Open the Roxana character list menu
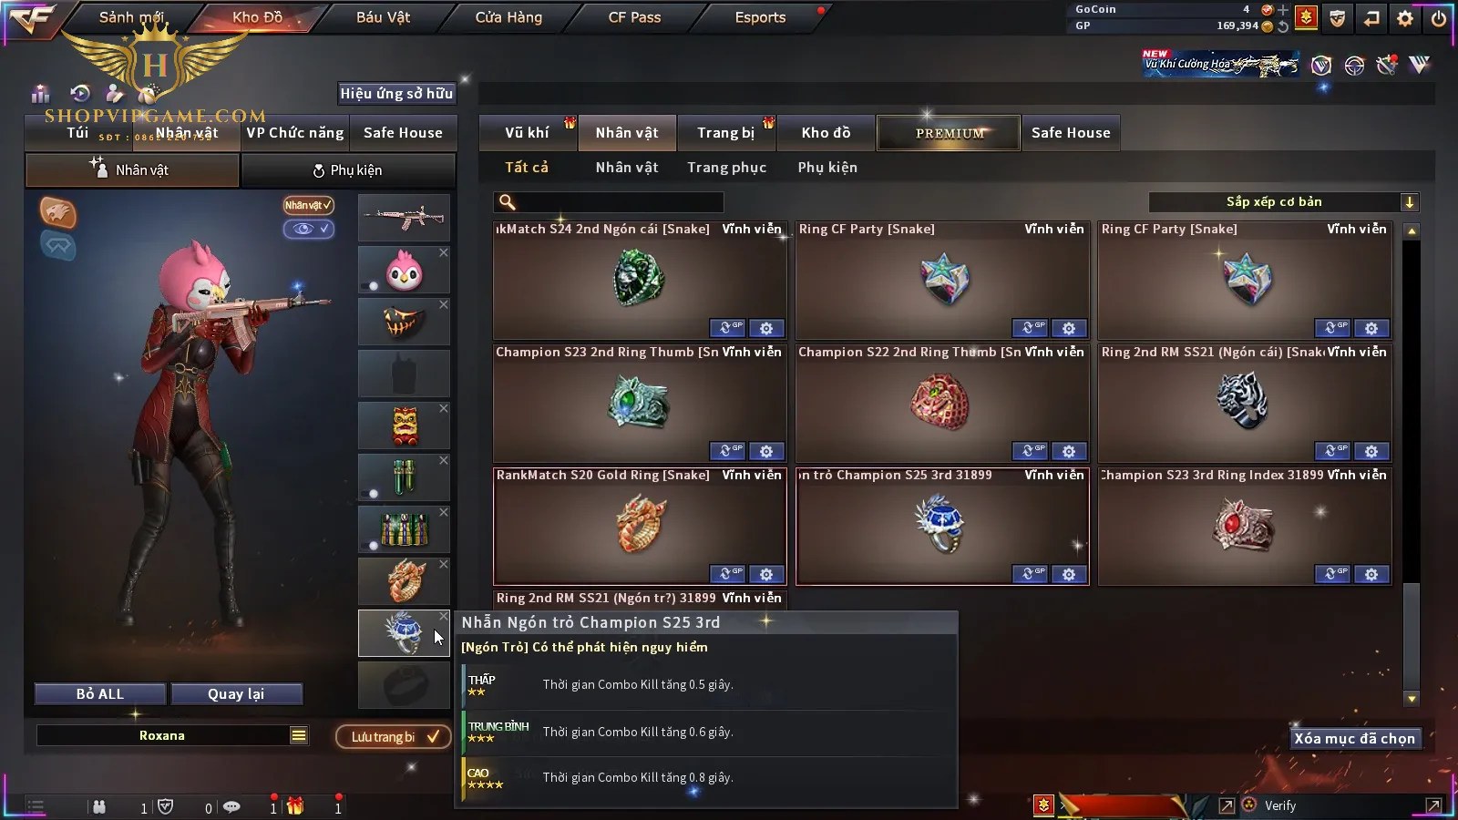 299,735
